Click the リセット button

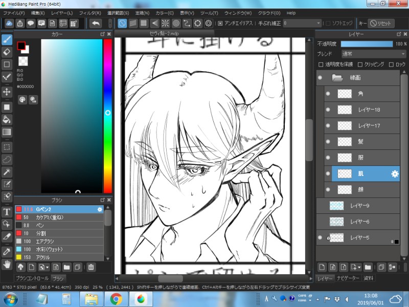coord(381,23)
